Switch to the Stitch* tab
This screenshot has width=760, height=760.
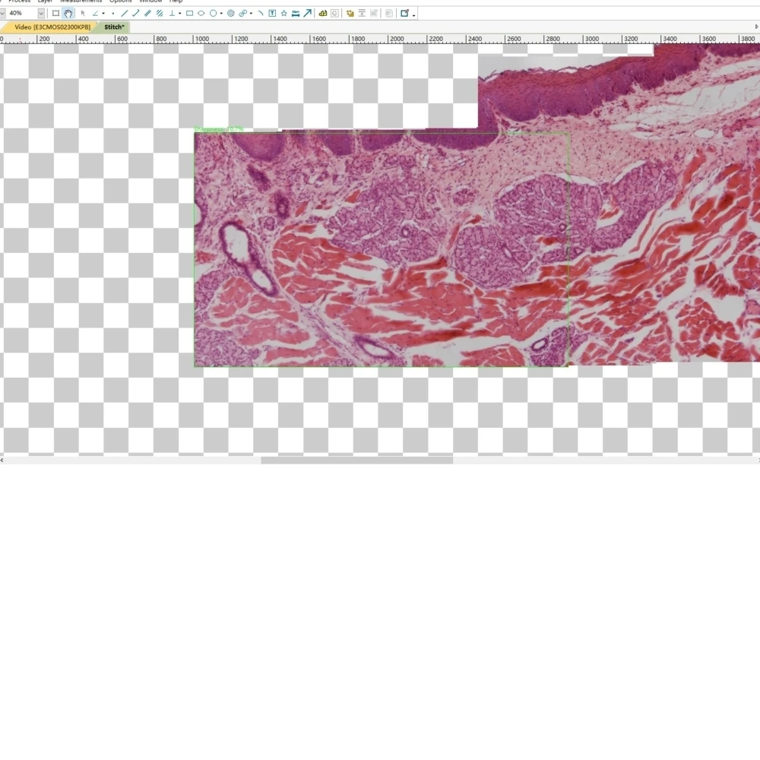115,27
